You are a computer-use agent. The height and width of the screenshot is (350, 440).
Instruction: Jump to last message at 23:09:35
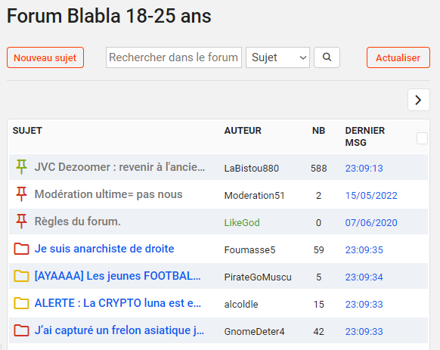click(x=364, y=249)
